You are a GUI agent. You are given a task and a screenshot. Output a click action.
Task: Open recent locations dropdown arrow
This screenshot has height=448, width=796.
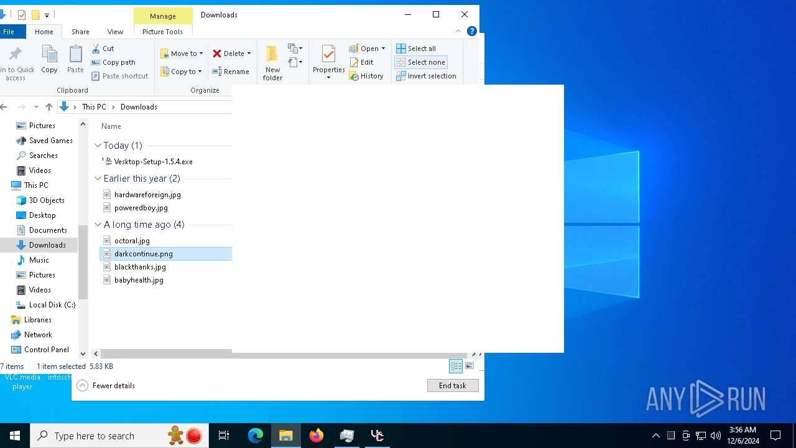[36, 107]
